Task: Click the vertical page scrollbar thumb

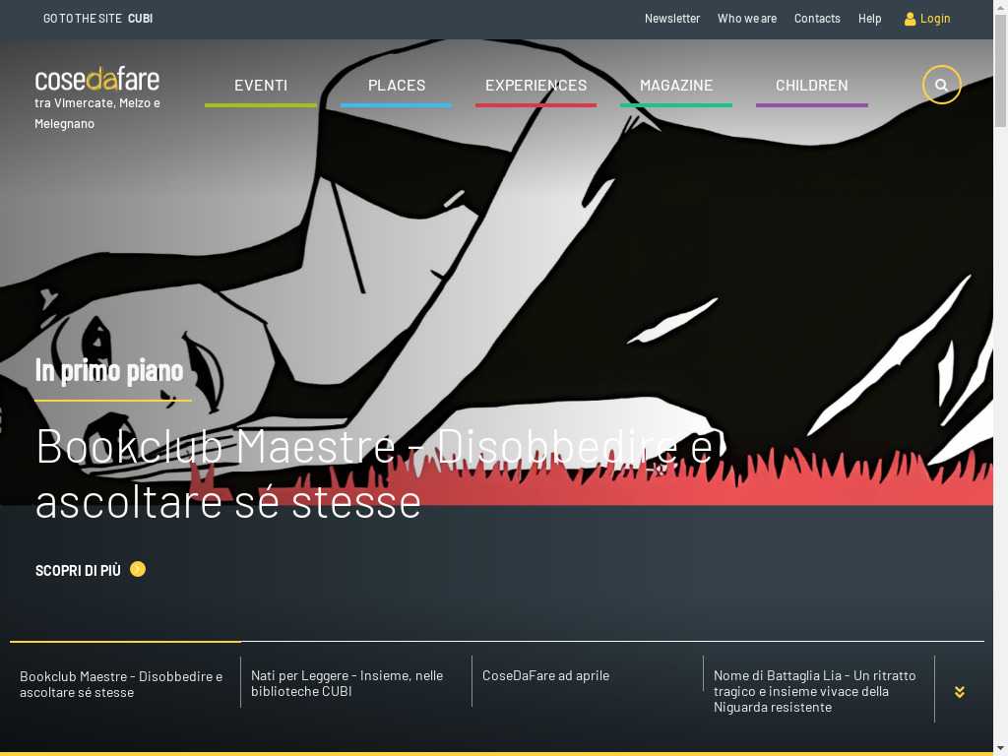Action: pos(1000,70)
